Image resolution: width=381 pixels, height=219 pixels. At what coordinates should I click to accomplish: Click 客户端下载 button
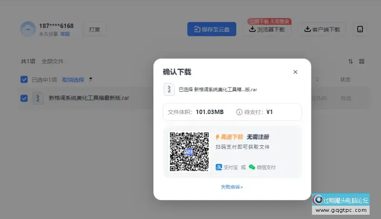(x=322, y=29)
